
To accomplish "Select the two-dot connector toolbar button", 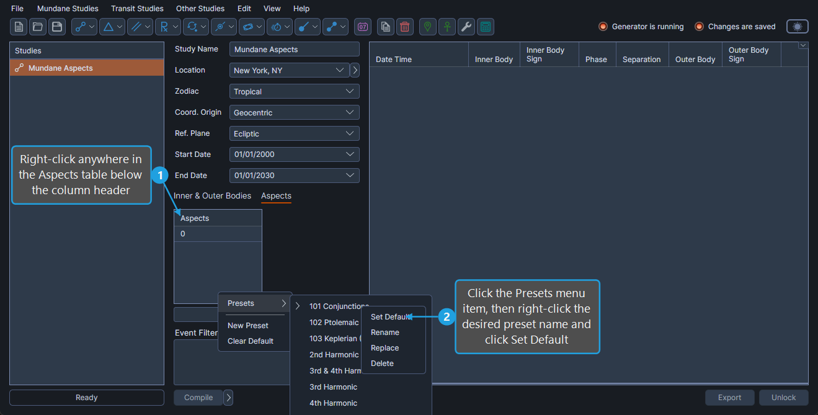I will pos(336,27).
